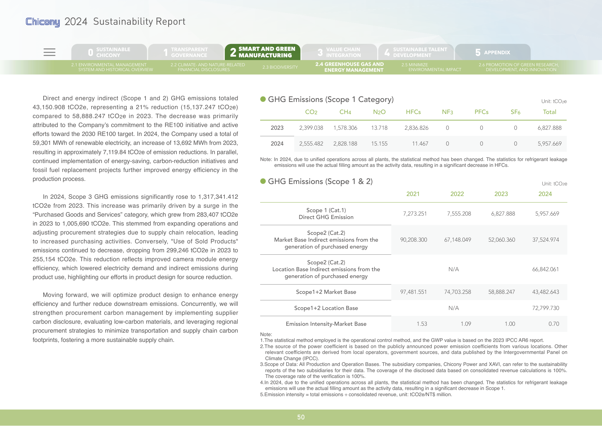Screen dimensions: 602x426
Task: Open the hamburger menu icon
Action: 49,52
